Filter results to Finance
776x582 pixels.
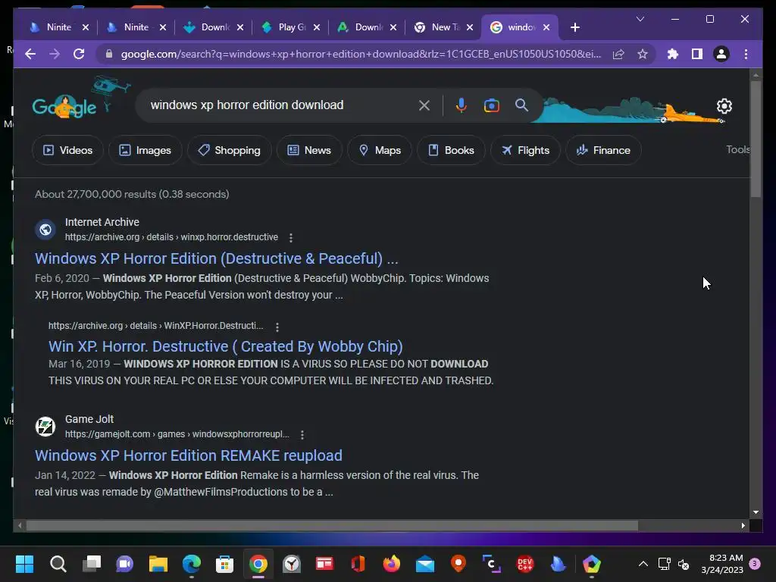click(x=603, y=150)
